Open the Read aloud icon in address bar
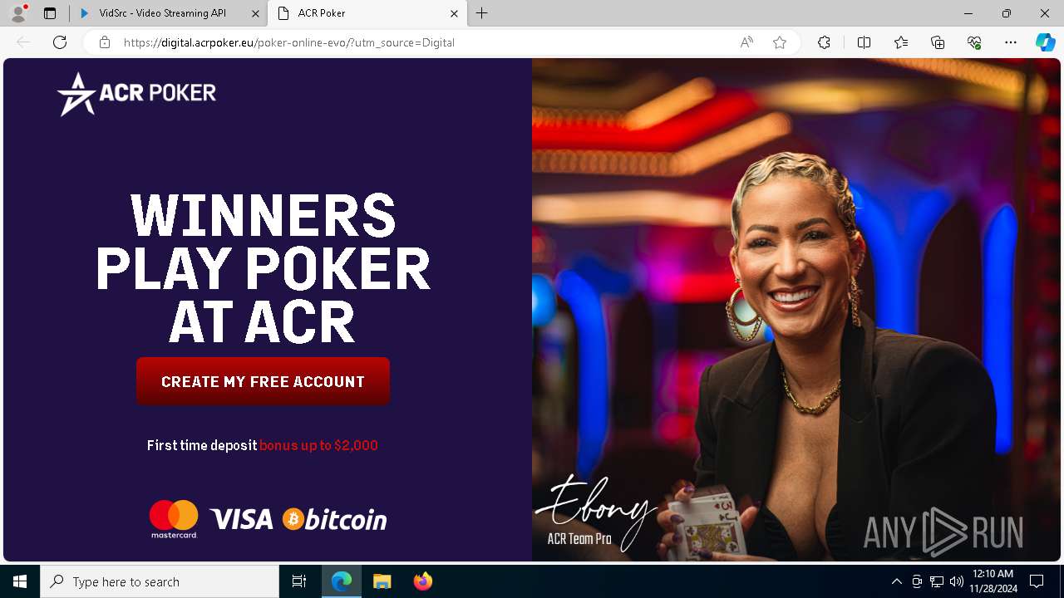The image size is (1064, 598). tap(746, 42)
